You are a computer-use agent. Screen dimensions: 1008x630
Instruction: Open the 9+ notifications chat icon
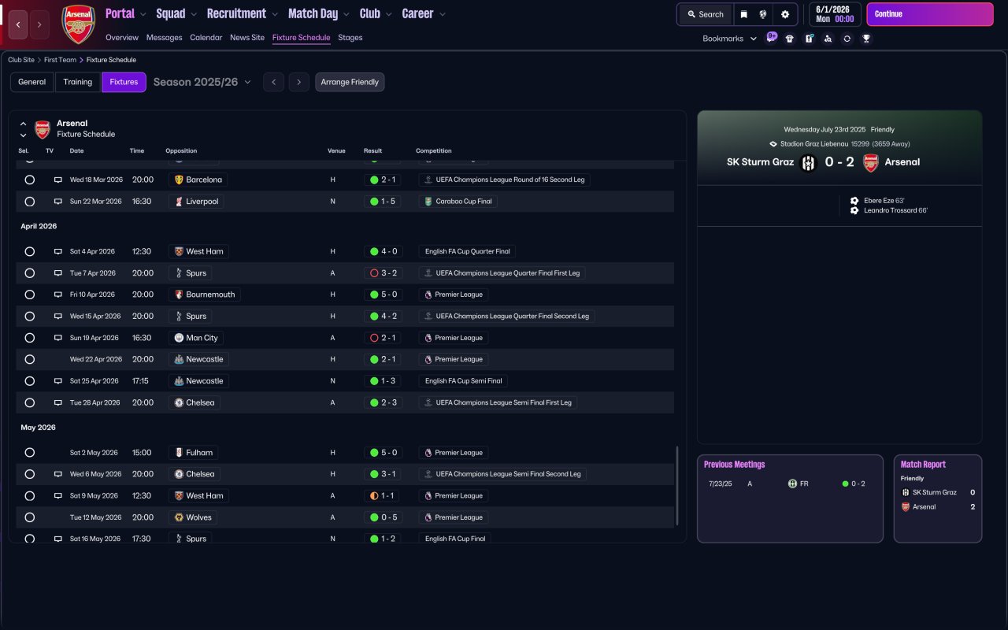pos(771,37)
